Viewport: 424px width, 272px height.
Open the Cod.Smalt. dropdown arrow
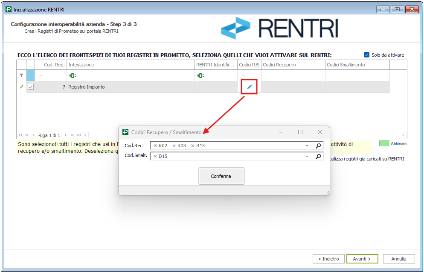click(307, 156)
